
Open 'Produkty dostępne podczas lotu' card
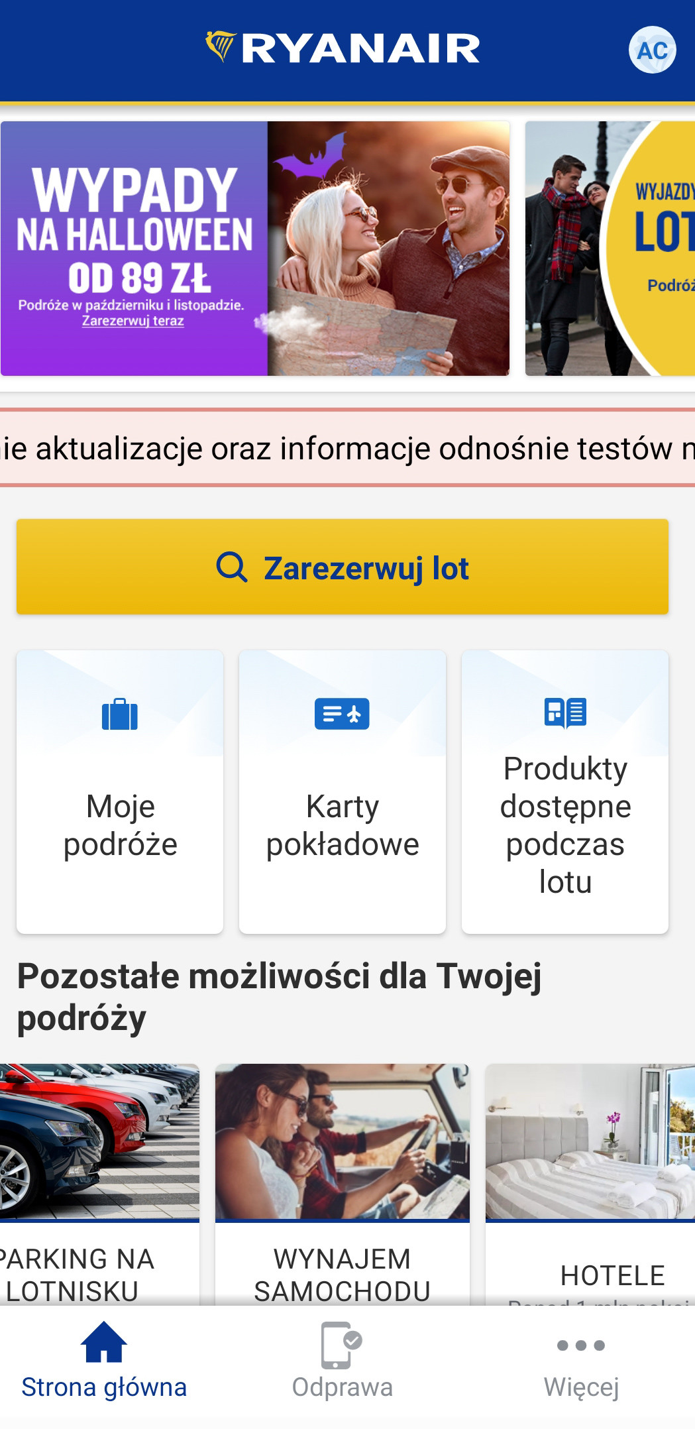click(x=565, y=792)
